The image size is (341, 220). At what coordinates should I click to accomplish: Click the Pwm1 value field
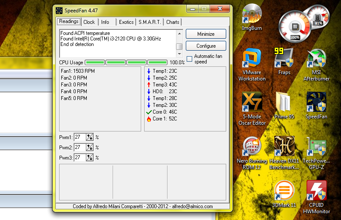click(x=80, y=137)
